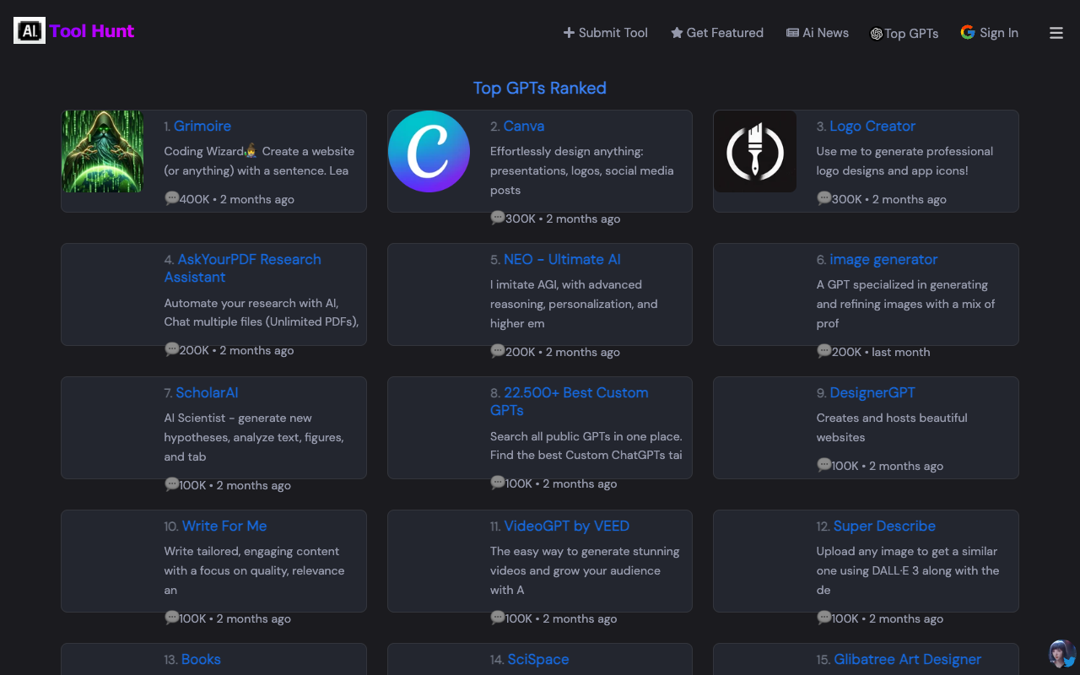Open the Books GPT link

coord(201,659)
